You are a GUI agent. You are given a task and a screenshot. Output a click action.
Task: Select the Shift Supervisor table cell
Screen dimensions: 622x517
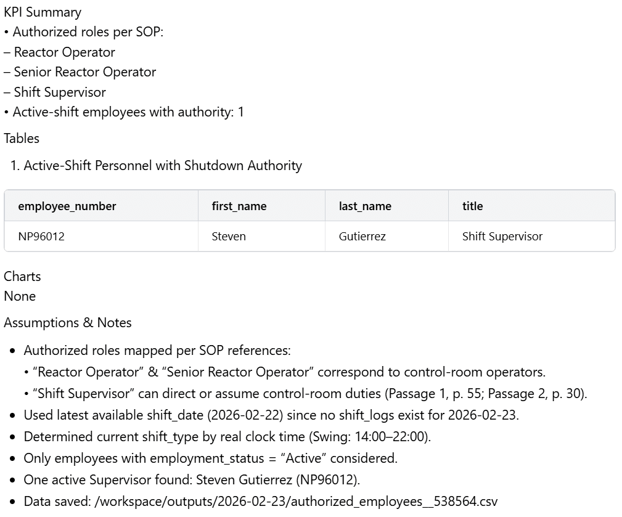pos(502,236)
